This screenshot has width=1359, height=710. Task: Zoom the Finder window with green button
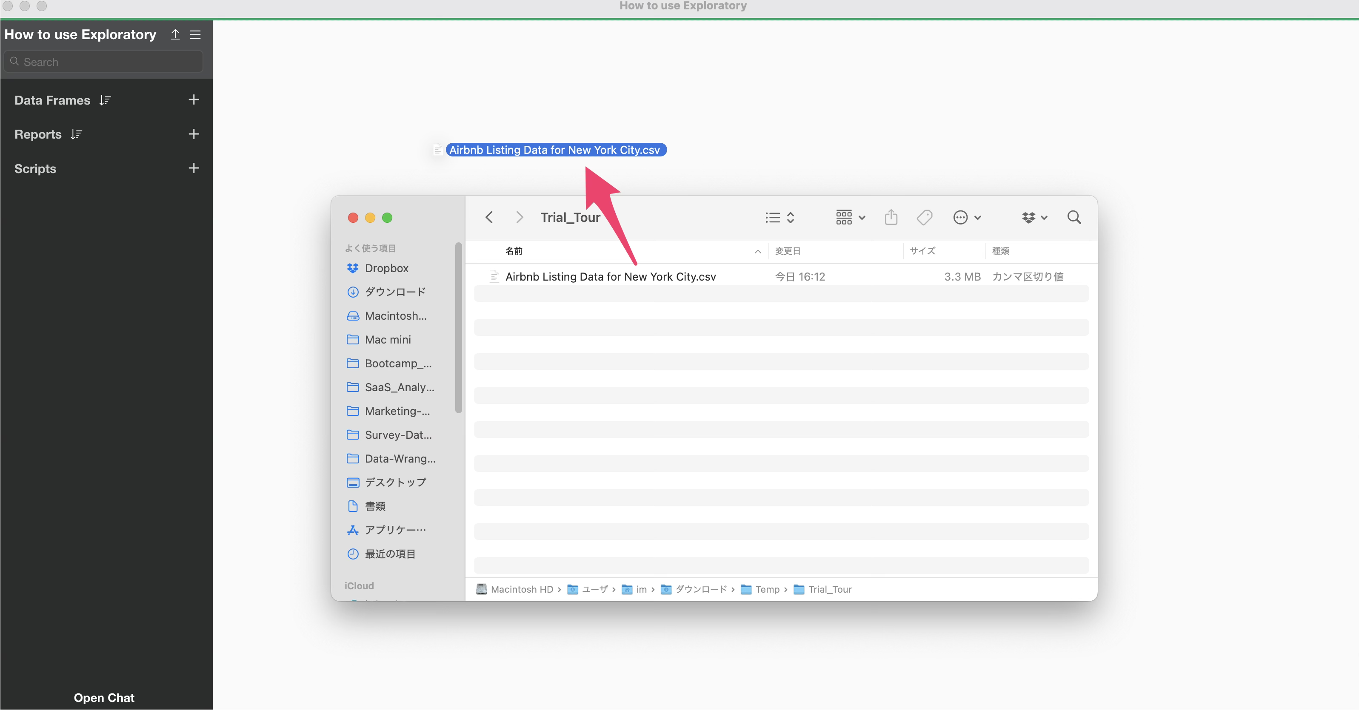(x=387, y=218)
